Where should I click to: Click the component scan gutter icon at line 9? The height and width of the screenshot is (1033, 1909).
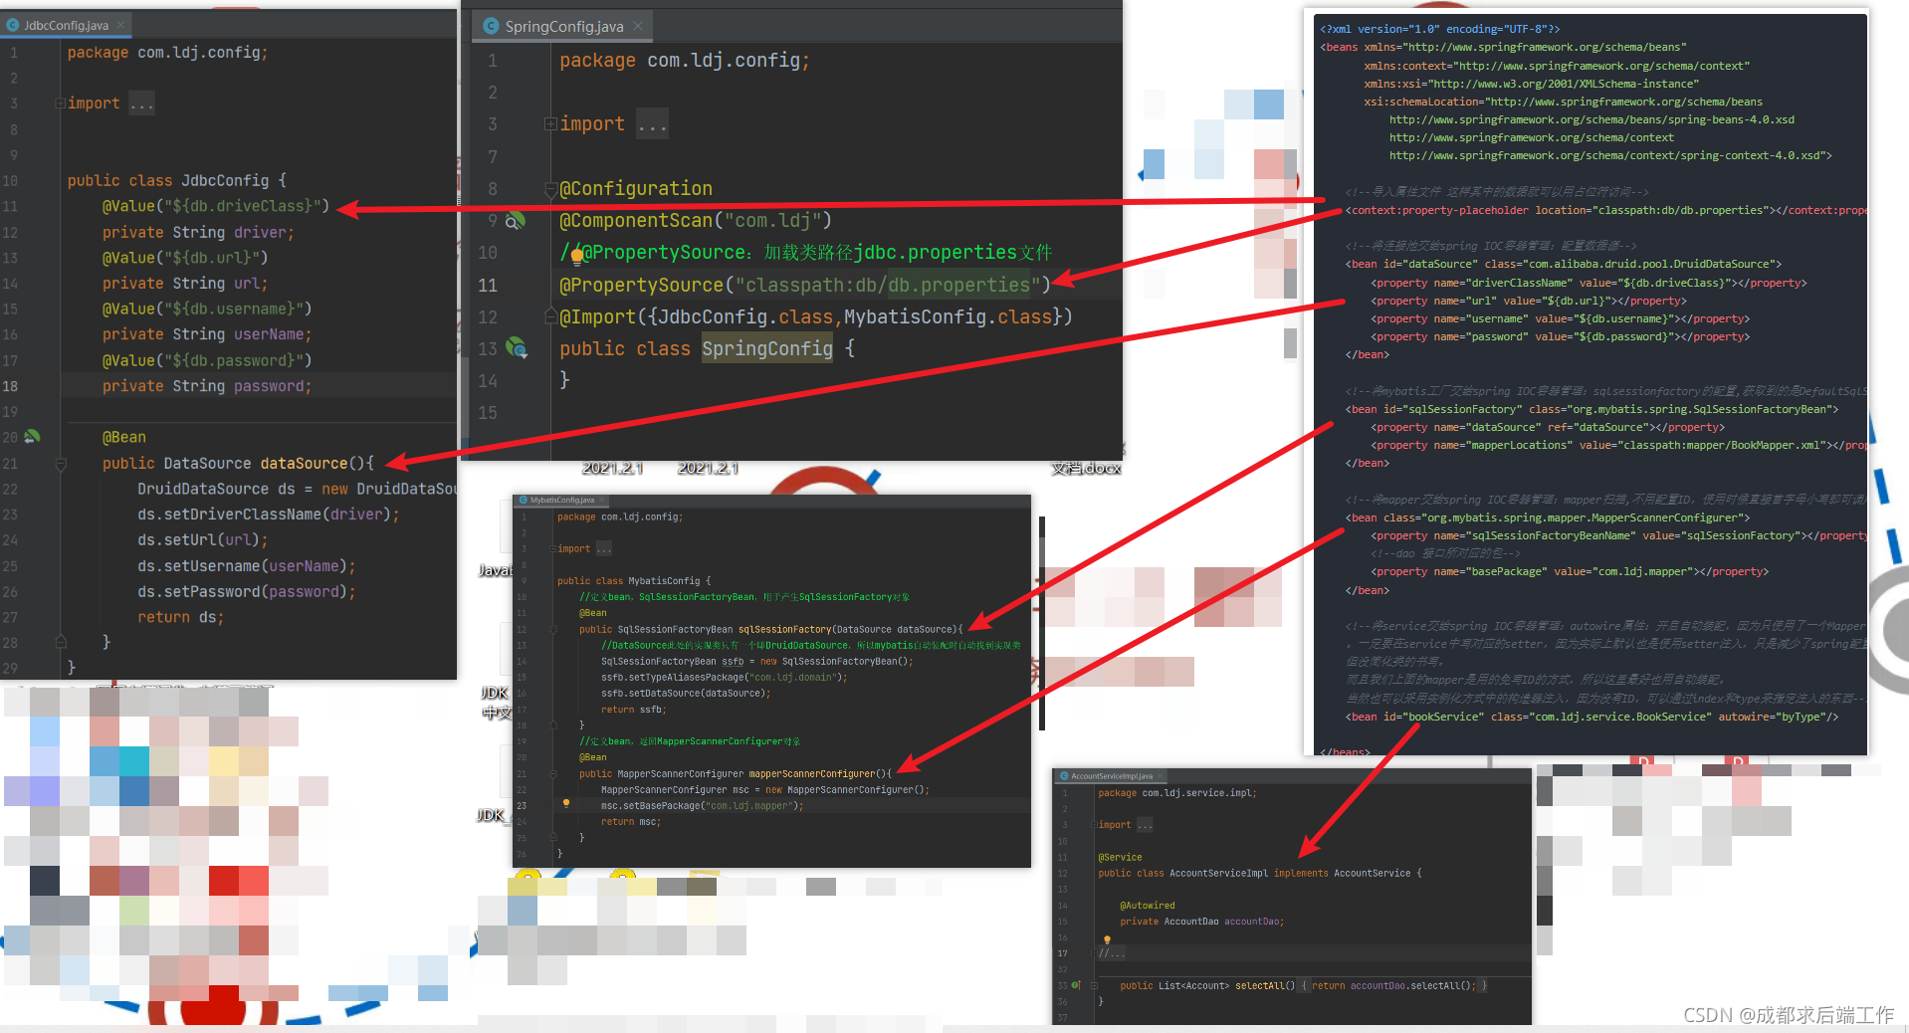515,221
